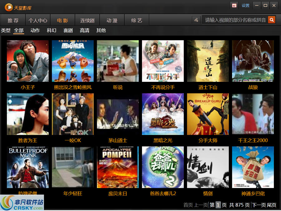Open the 爸爸去哪儿2 poster
This screenshot has height=211, width=281.
tap(163, 167)
